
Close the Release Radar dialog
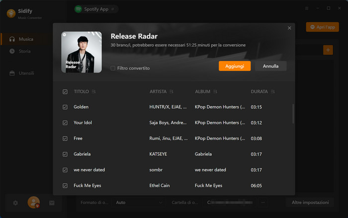tap(289, 28)
